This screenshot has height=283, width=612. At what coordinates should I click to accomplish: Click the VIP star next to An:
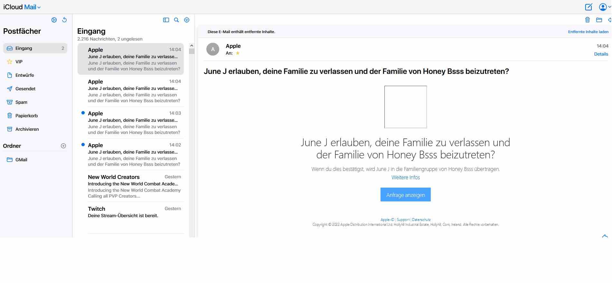[x=238, y=53]
